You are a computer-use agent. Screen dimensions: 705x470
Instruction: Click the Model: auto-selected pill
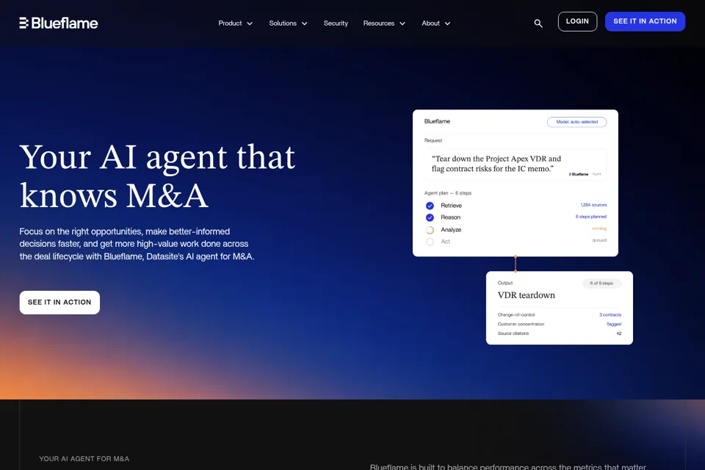[577, 122]
